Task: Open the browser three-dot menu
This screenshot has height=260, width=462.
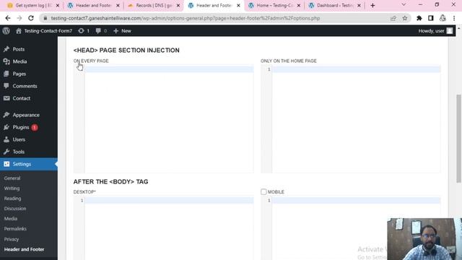Action: point(454,18)
